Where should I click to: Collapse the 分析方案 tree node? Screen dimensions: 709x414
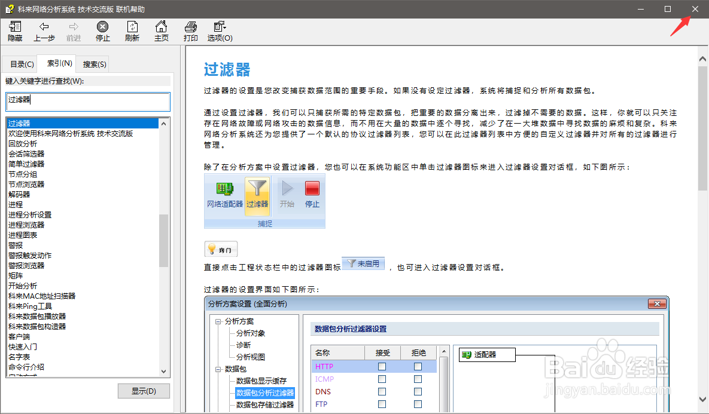[x=218, y=321]
